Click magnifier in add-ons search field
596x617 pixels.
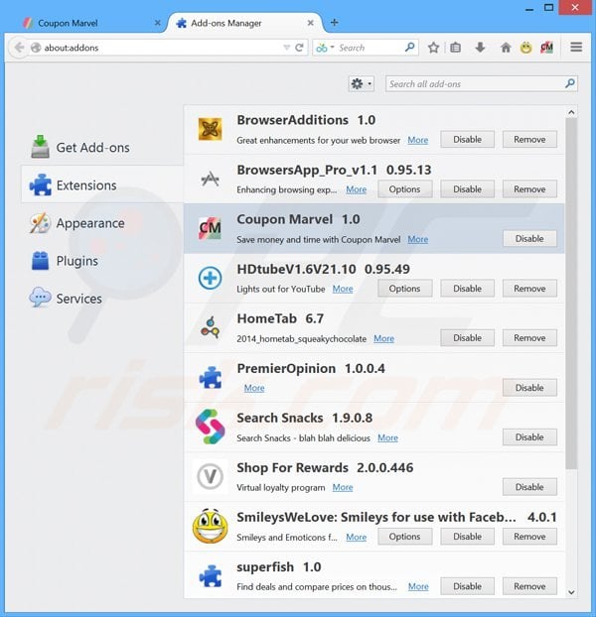[x=569, y=83]
